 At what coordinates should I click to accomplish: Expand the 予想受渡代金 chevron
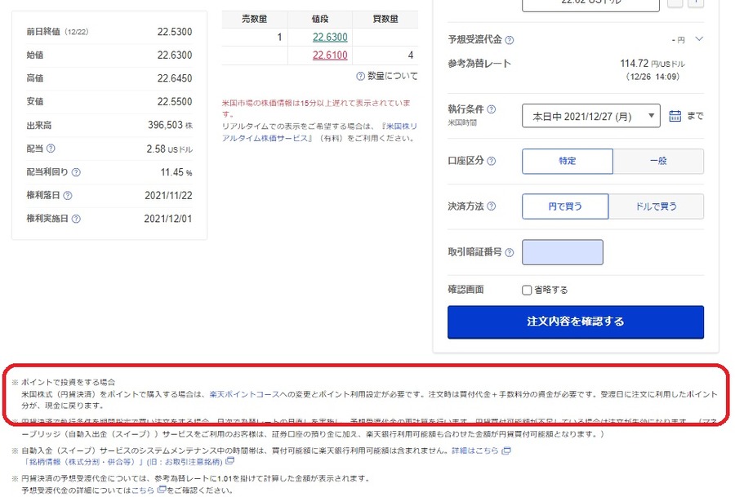pyautogui.click(x=699, y=39)
